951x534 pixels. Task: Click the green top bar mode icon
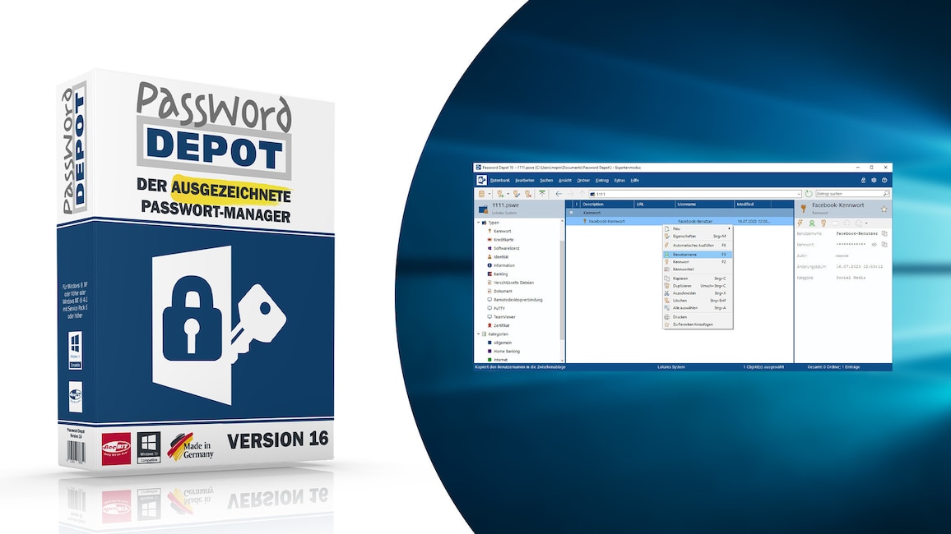(542, 194)
